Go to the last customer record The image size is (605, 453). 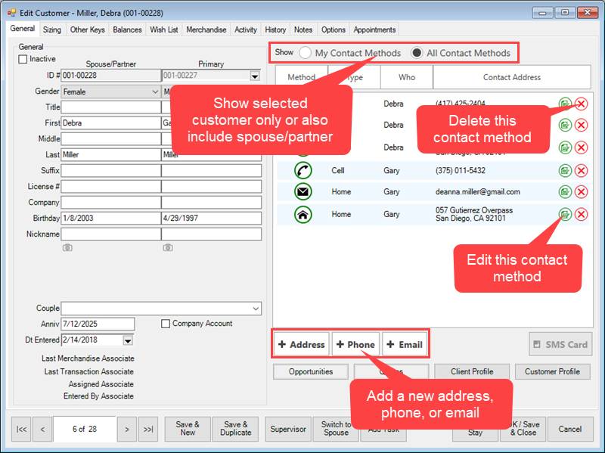click(x=148, y=430)
